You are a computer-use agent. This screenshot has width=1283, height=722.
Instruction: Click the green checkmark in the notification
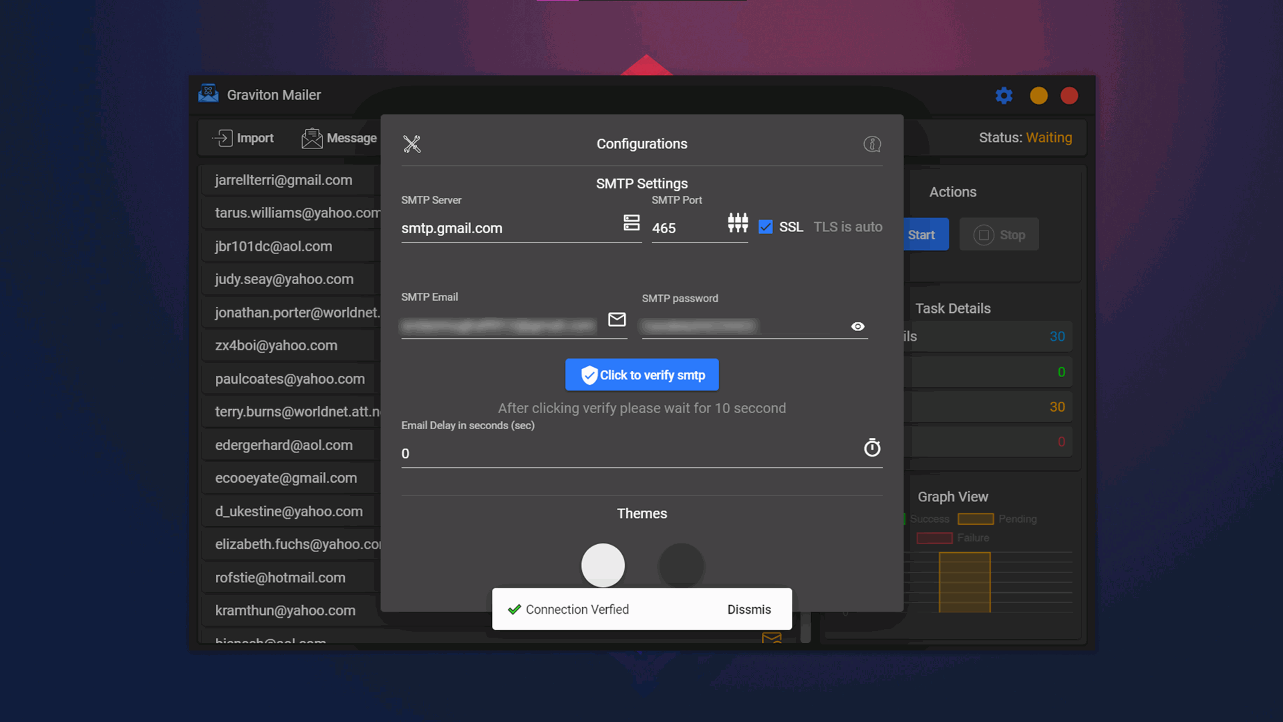click(x=514, y=609)
